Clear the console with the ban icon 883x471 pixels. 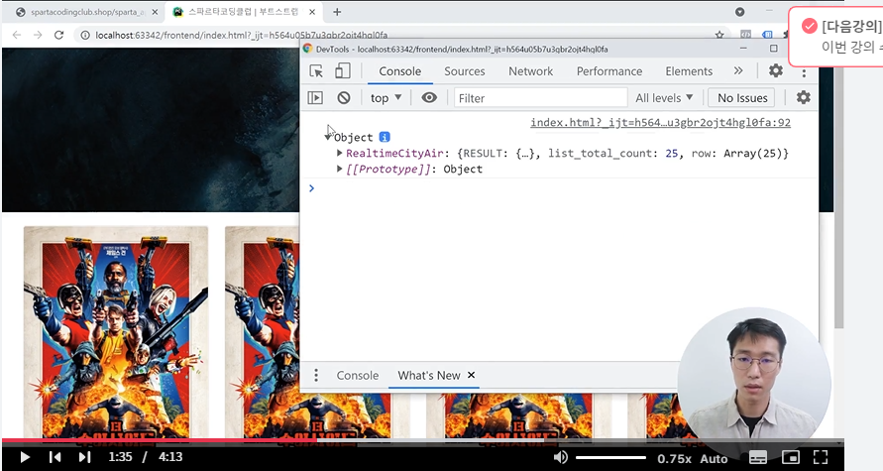click(x=344, y=98)
